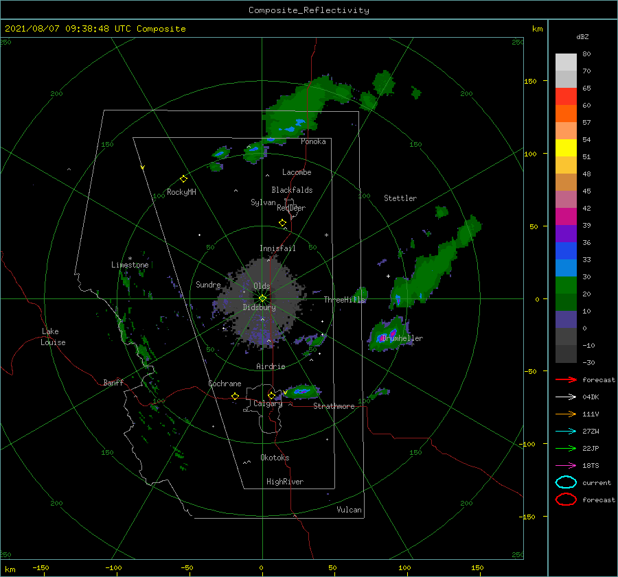Click the Airdrie label
The width and height of the screenshot is (618, 577).
271,366
